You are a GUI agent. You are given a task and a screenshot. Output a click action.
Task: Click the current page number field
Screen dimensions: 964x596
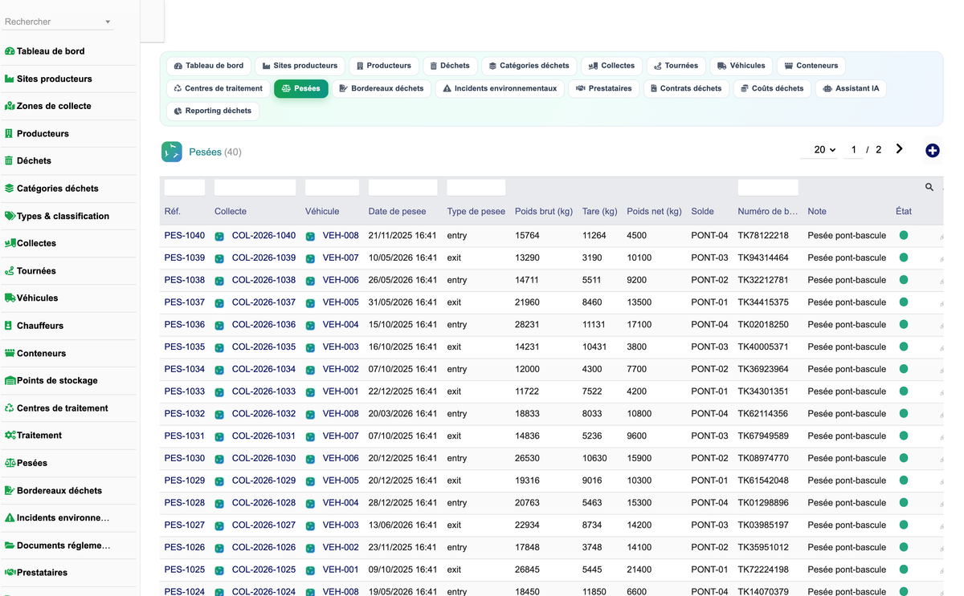[x=853, y=150]
